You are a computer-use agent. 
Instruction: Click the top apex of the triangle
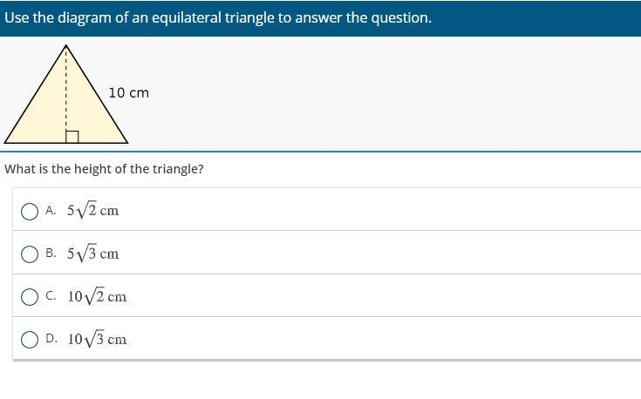pyautogui.click(x=65, y=46)
